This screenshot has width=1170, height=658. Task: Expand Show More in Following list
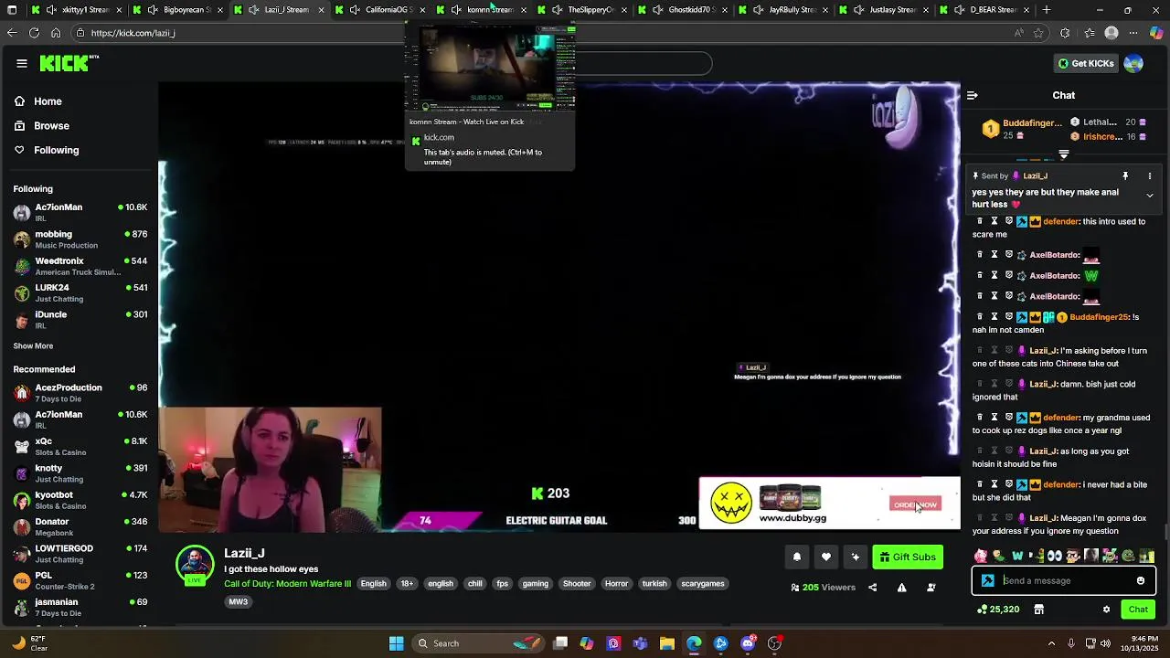(33, 346)
